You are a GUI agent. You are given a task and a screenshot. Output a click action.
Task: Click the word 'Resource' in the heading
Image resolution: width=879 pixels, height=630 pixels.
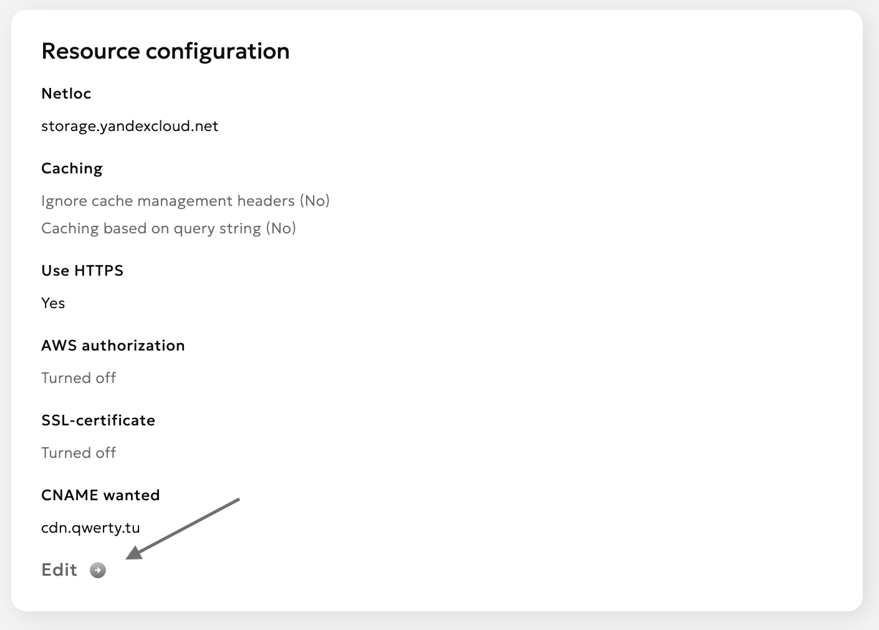click(x=90, y=51)
